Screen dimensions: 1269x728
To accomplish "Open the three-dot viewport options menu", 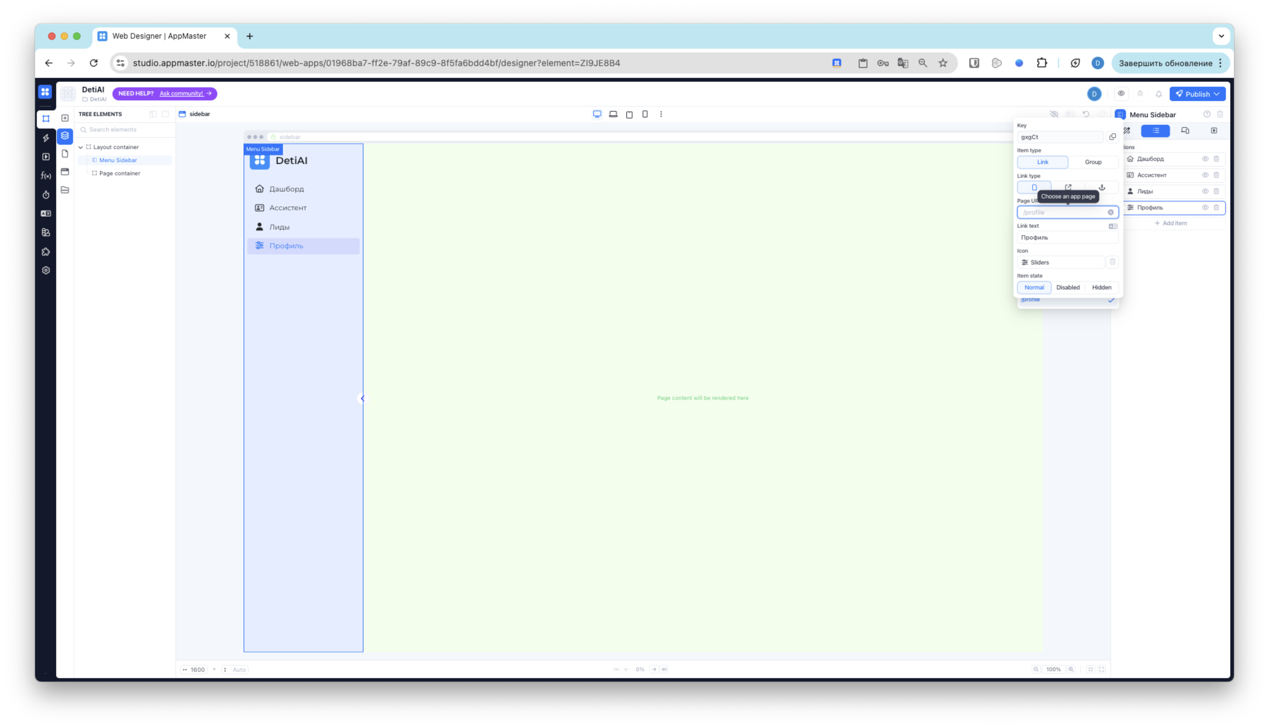I will tap(661, 114).
